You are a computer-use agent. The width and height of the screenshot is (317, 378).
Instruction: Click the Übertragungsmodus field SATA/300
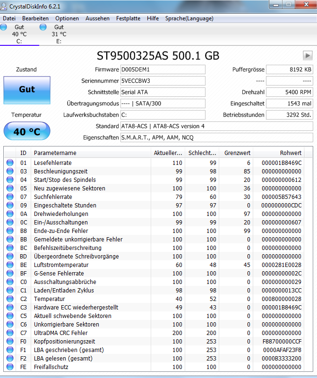(x=163, y=103)
